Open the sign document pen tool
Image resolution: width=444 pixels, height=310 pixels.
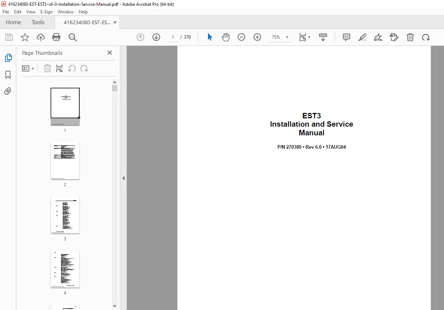pos(378,37)
